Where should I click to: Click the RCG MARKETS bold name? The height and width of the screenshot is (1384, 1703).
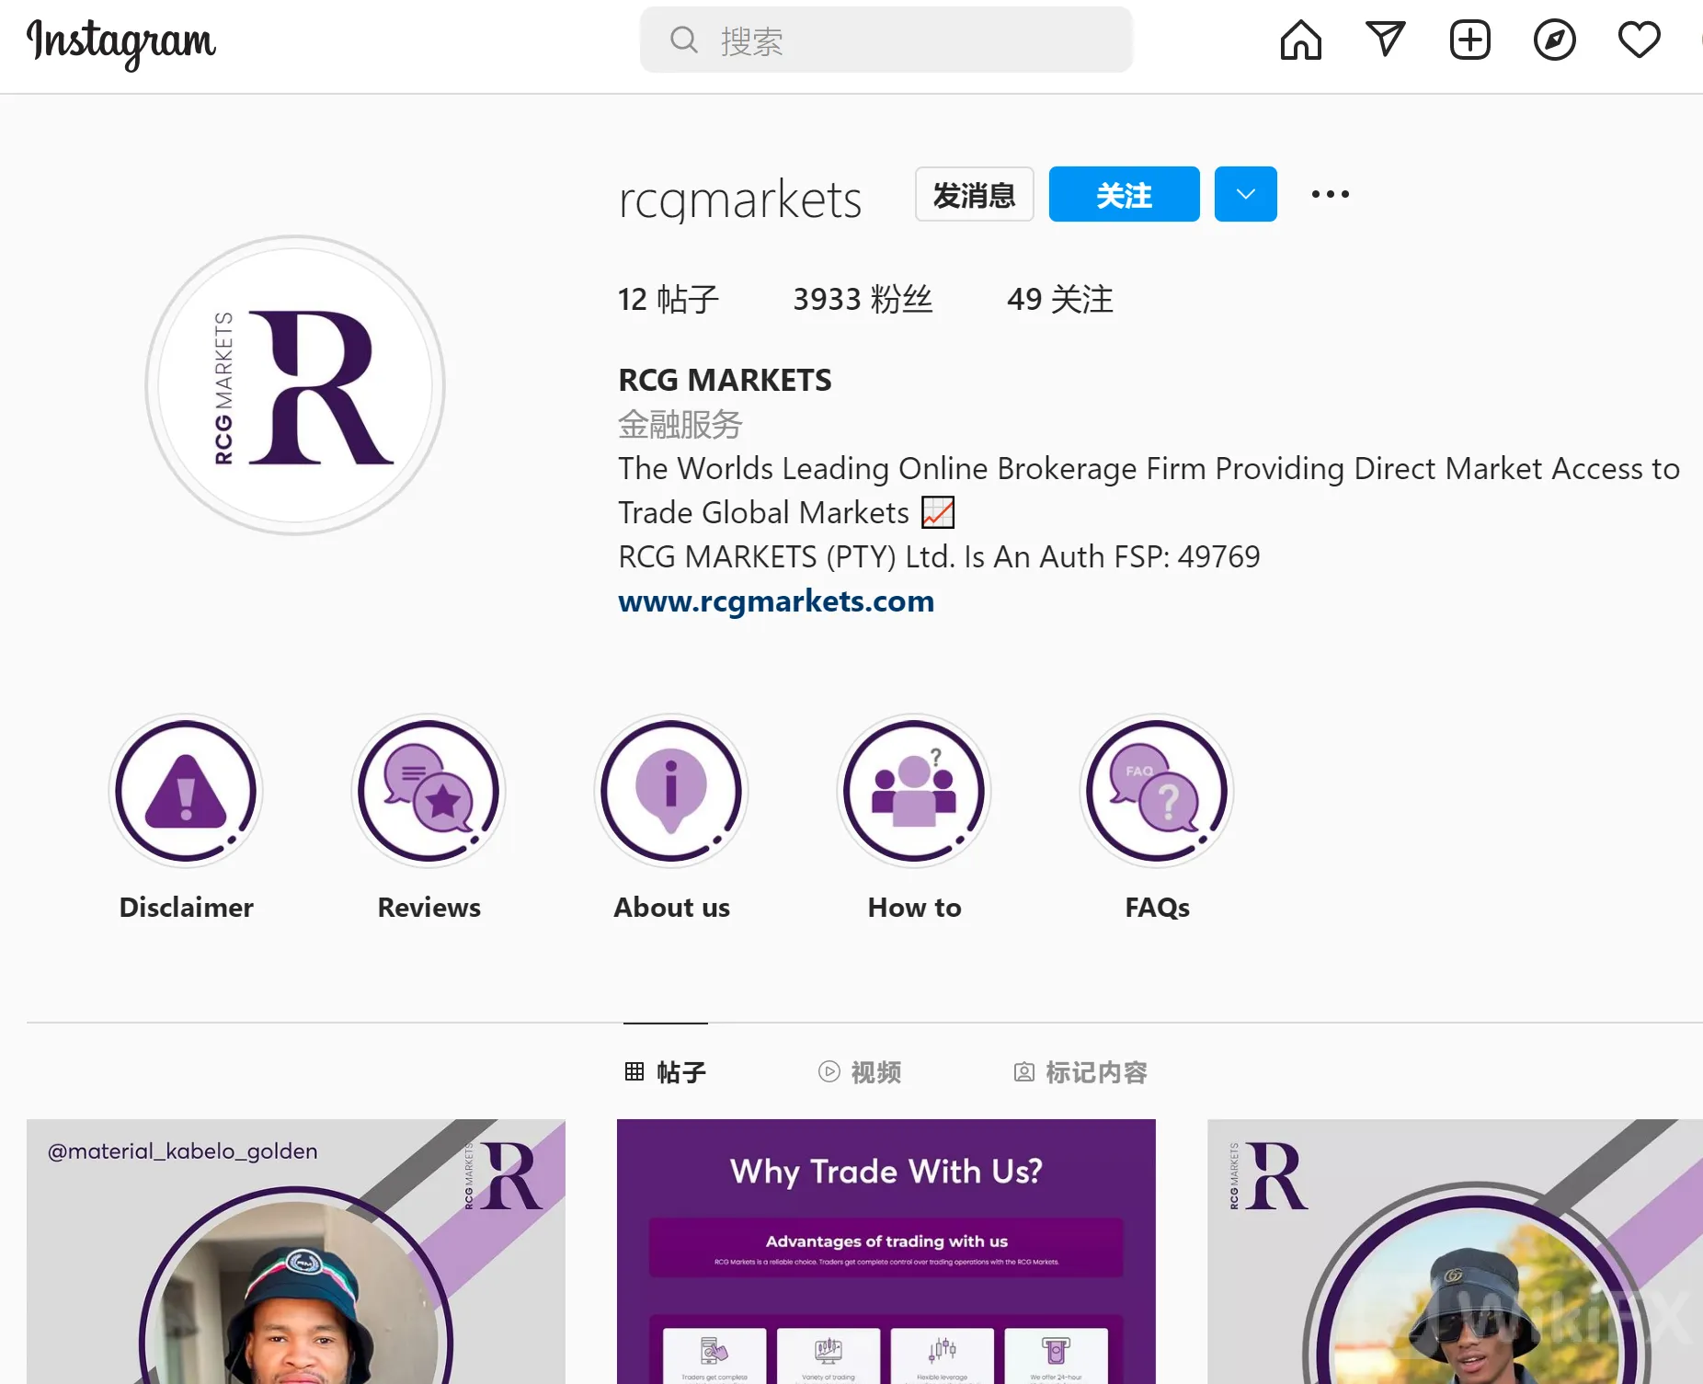725,380
